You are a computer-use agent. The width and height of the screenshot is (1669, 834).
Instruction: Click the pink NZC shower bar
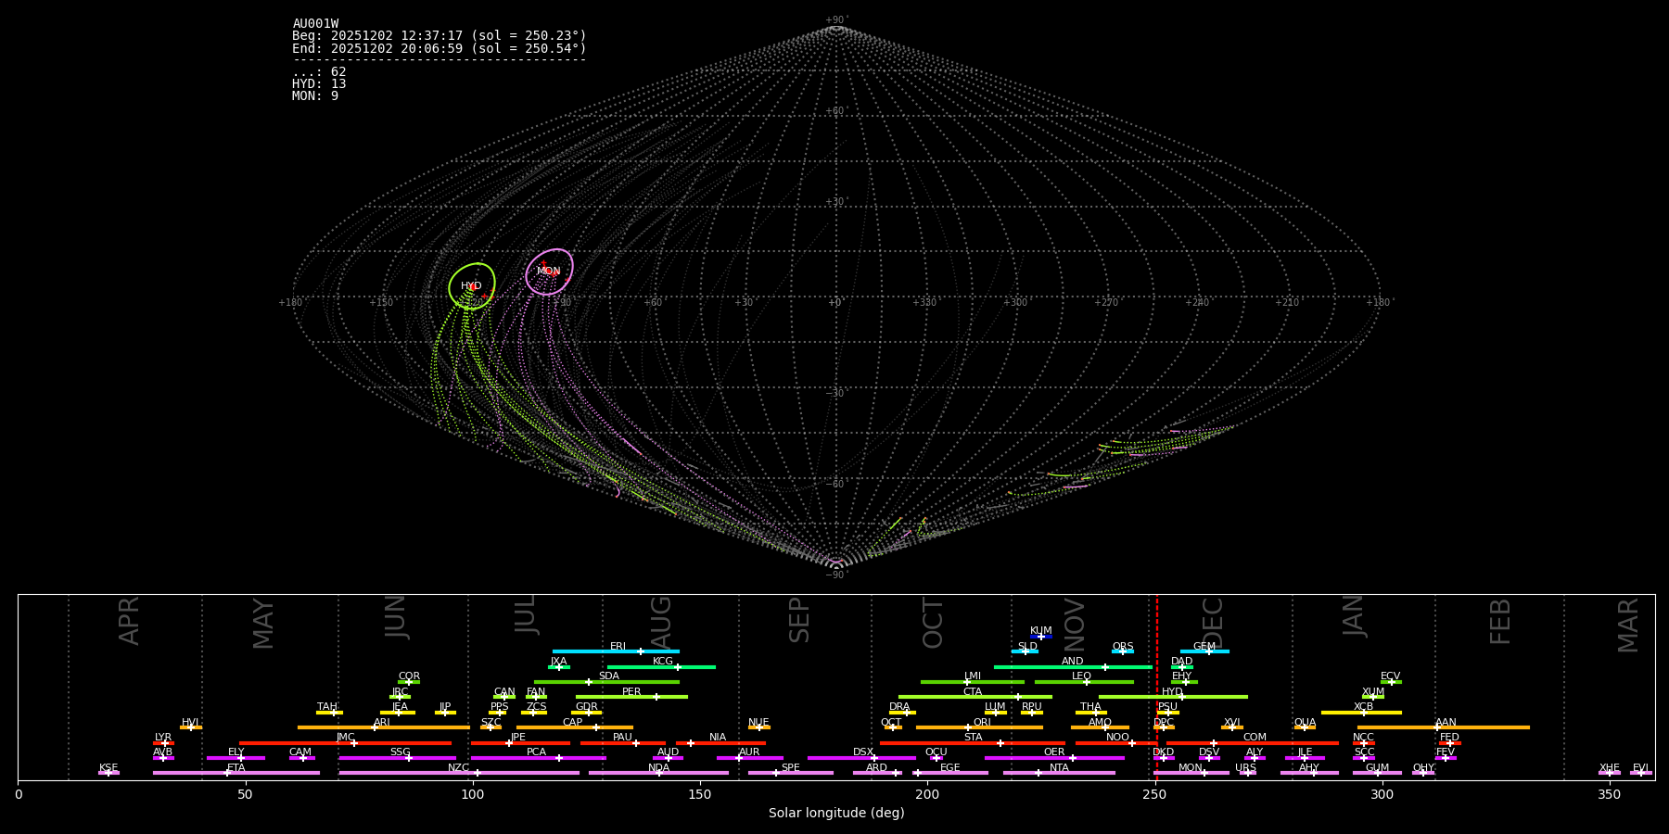519,773
